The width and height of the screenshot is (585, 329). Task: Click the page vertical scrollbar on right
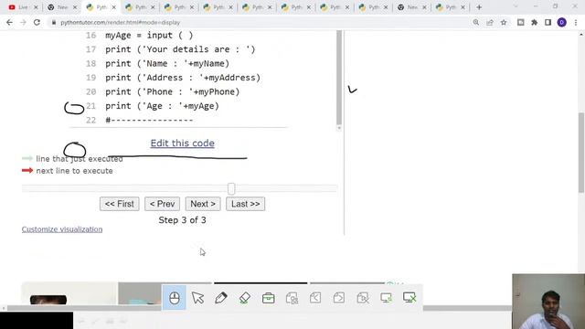pos(581,153)
